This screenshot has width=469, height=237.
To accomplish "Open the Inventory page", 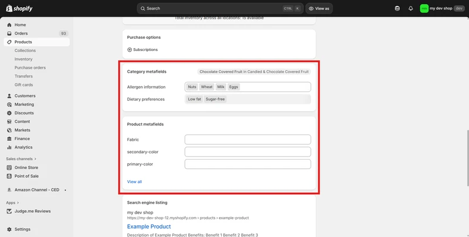I will pyautogui.click(x=23, y=59).
